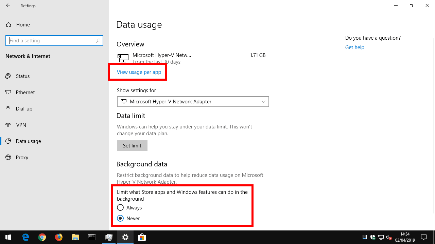Click the Windows Security shield tray icon
This screenshot has height=244, width=435.
coord(373,237)
